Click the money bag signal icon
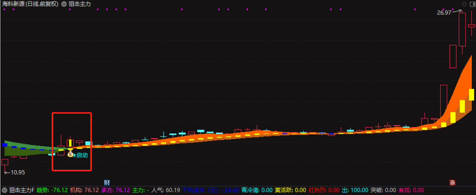Image resolution: width=476 pixels, height=195 pixels. tap(70, 153)
